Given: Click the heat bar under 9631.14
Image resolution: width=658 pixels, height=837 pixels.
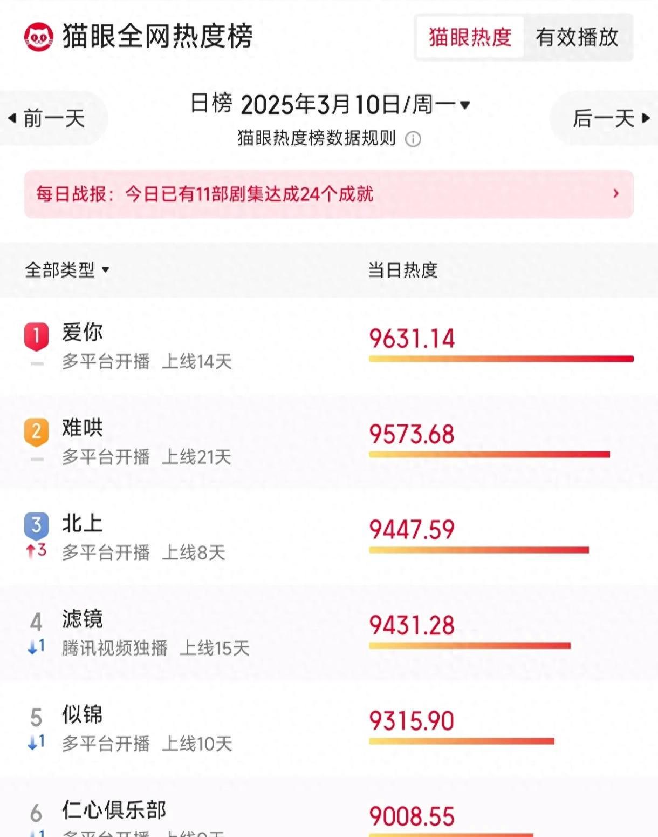Looking at the screenshot, I should tap(501, 359).
